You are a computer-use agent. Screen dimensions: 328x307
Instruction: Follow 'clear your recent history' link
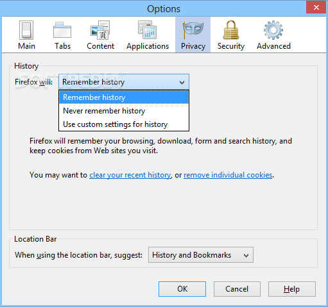tap(130, 175)
